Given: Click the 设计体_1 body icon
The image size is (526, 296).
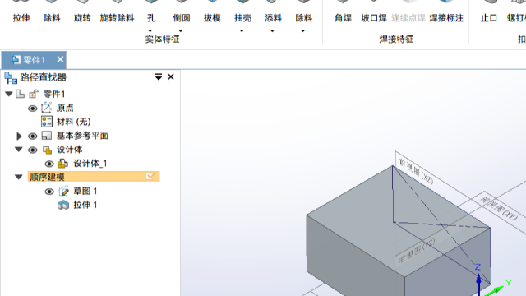Looking at the screenshot, I should 63,164.
